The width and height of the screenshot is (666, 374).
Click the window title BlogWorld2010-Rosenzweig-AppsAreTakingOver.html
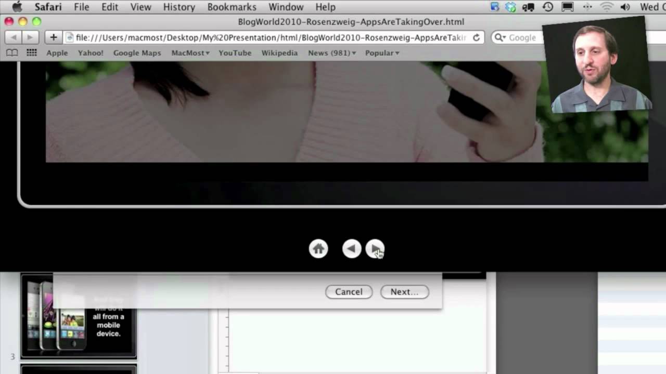[x=351, y=22]
